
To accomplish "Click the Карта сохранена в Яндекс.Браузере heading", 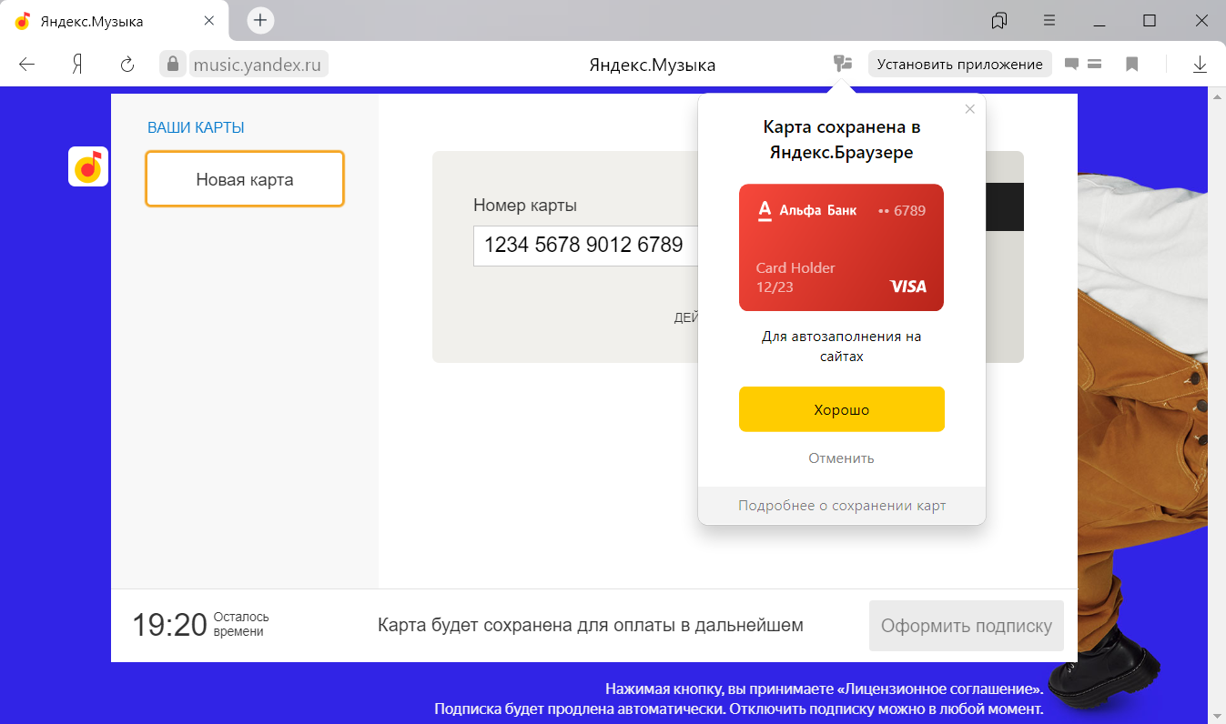I will coord(841,139).
